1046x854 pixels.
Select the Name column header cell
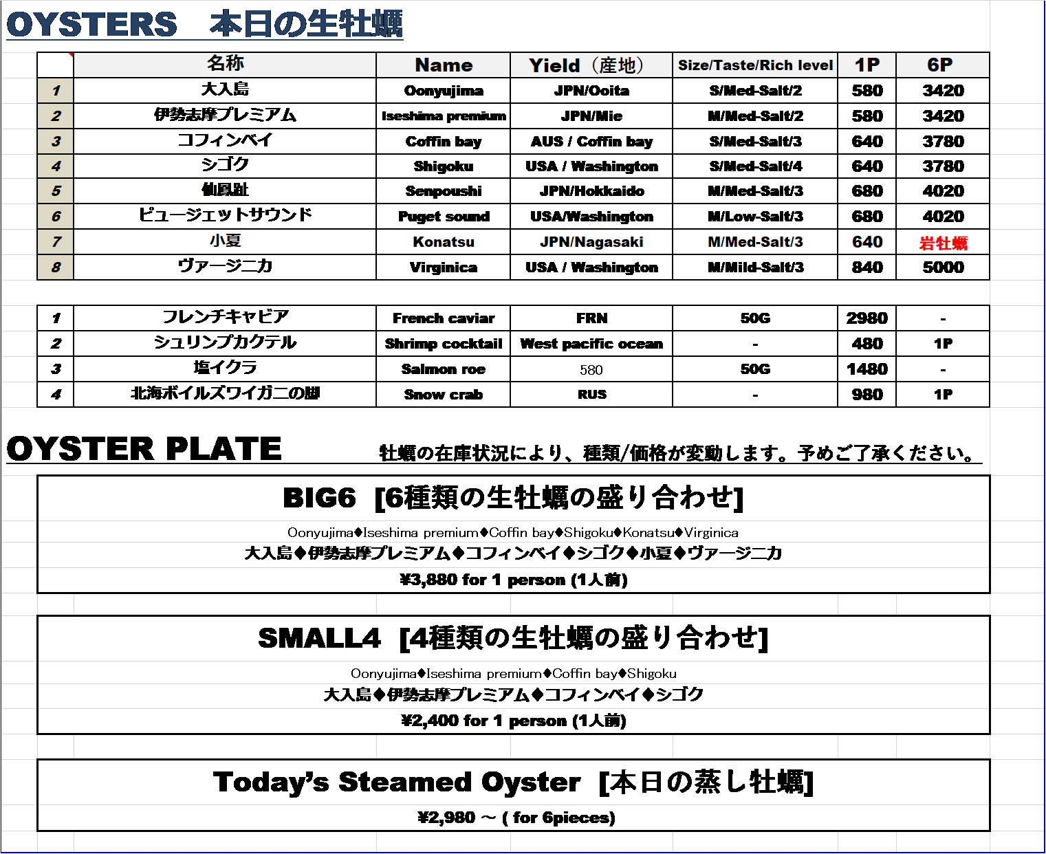pos(444,65)
